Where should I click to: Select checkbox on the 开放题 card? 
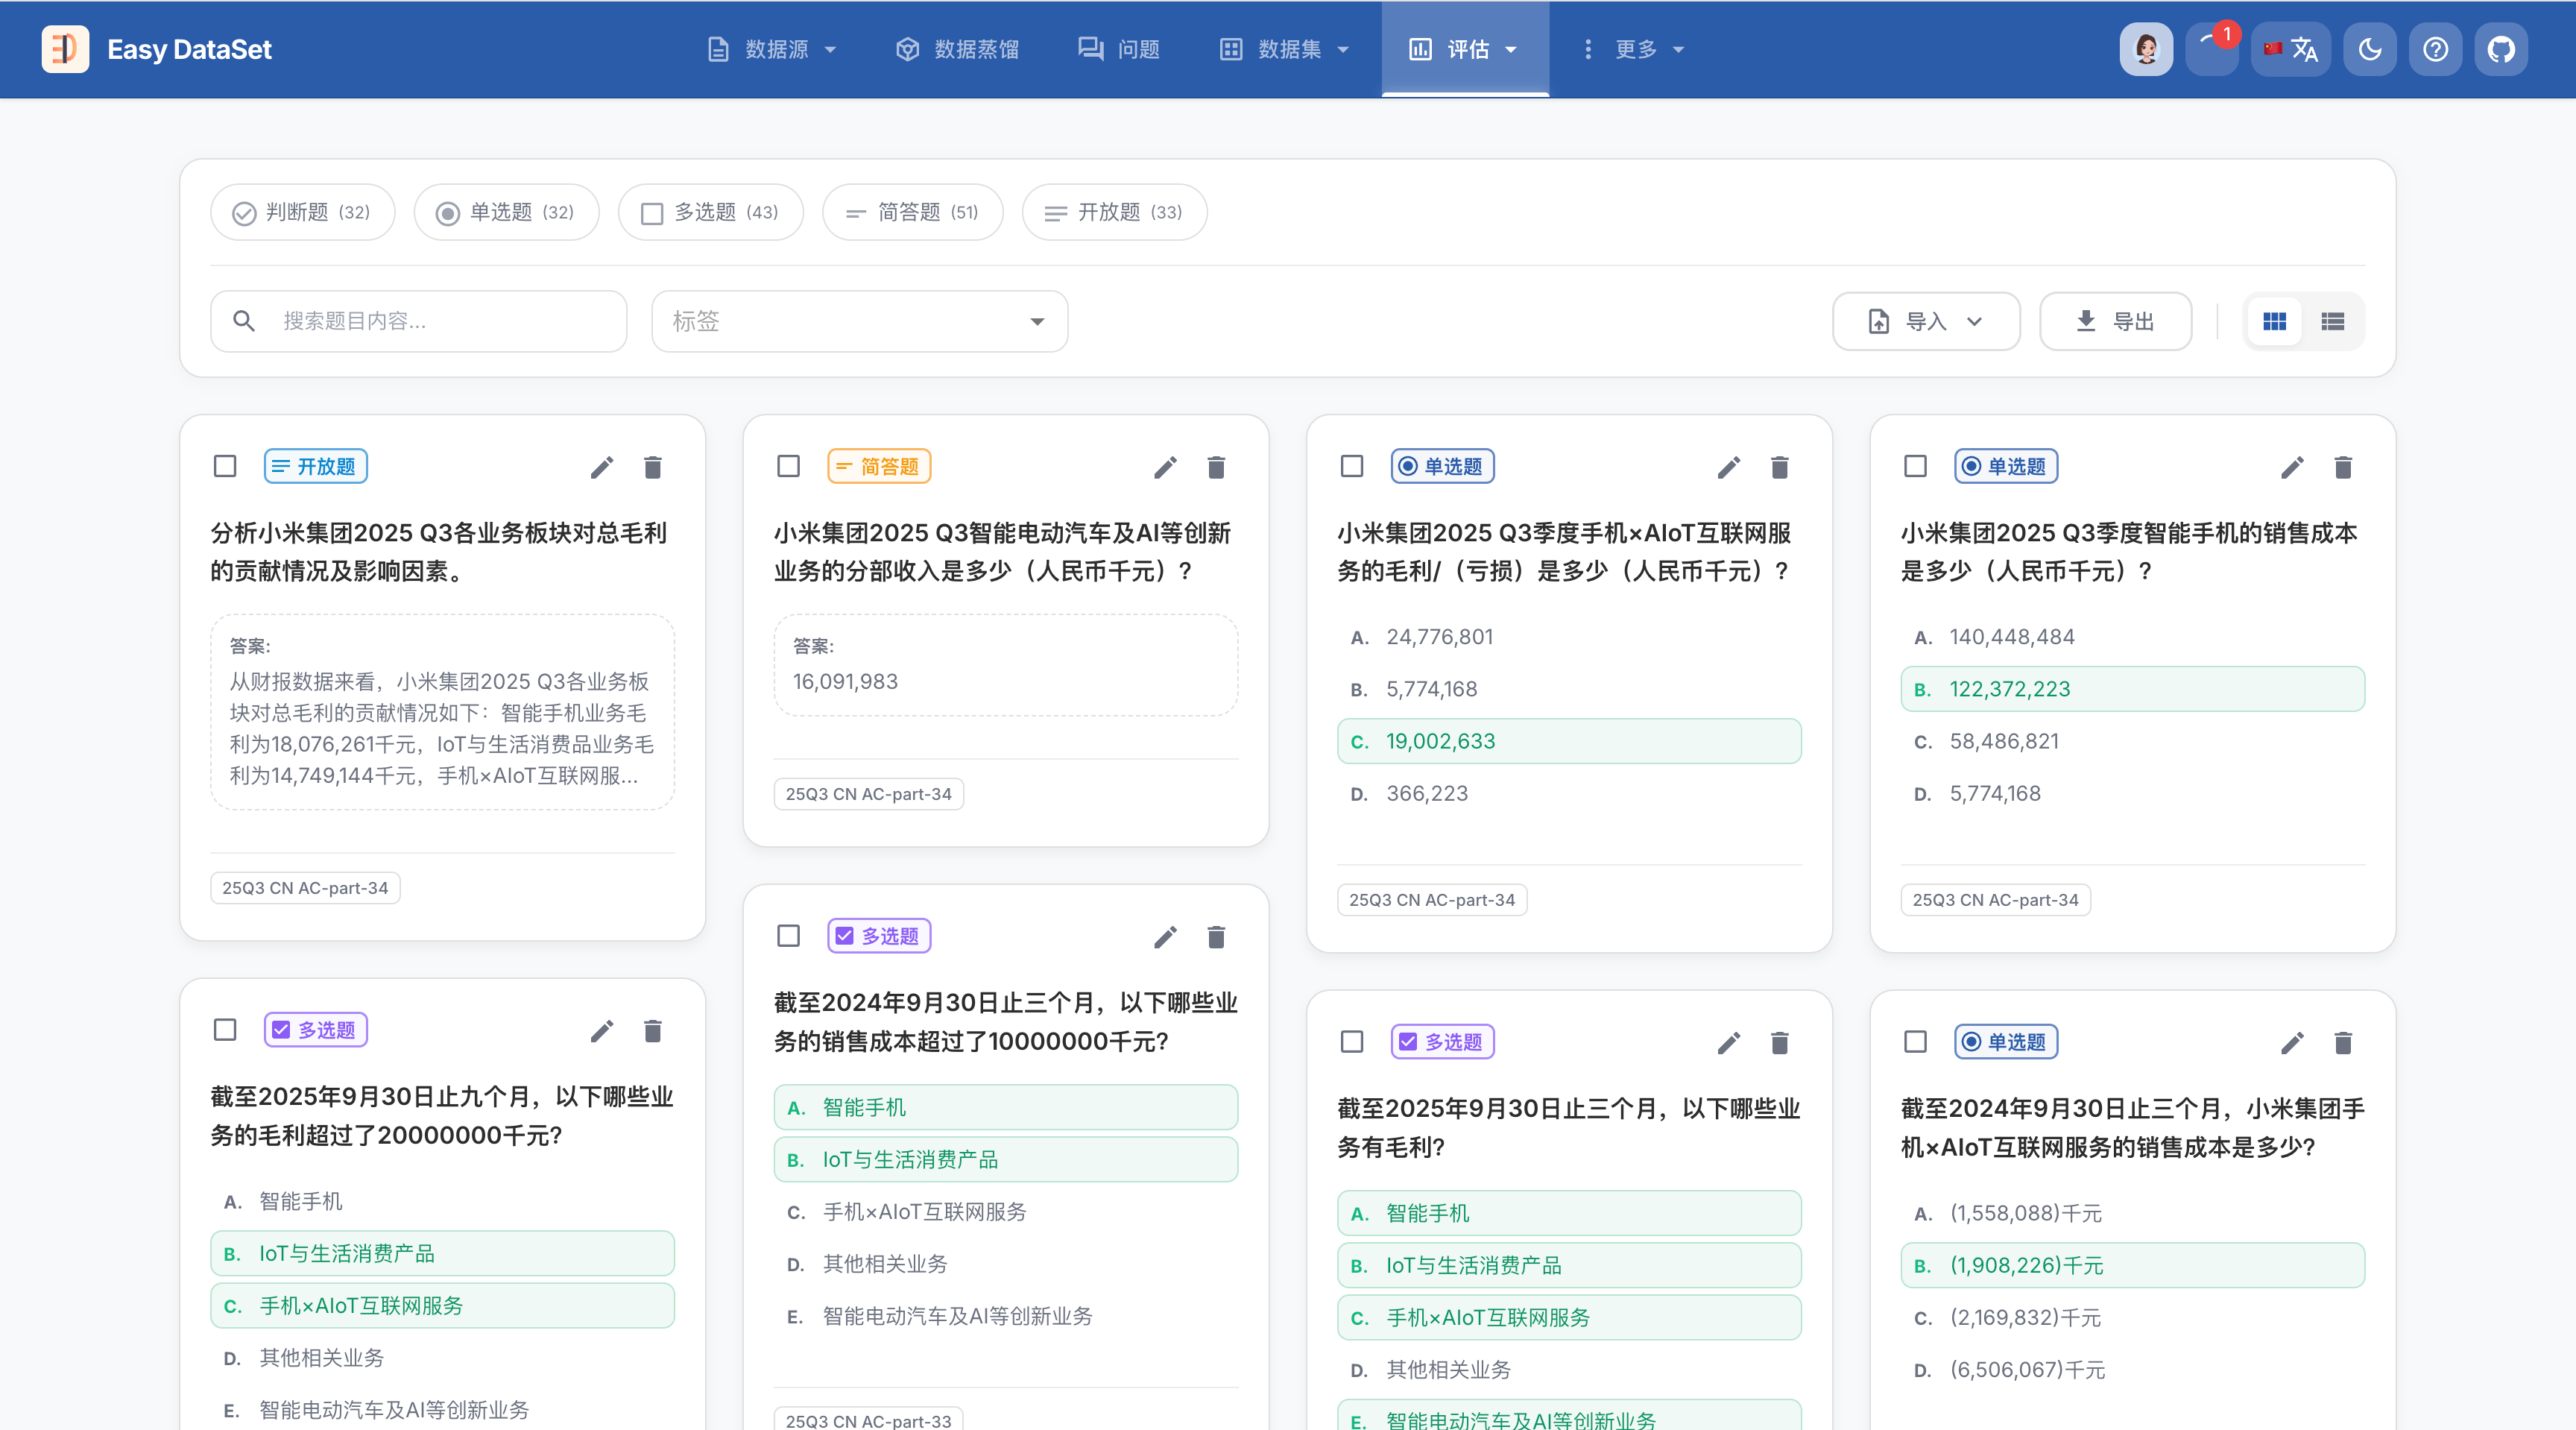pyautogui.click(x=225, y=466)
